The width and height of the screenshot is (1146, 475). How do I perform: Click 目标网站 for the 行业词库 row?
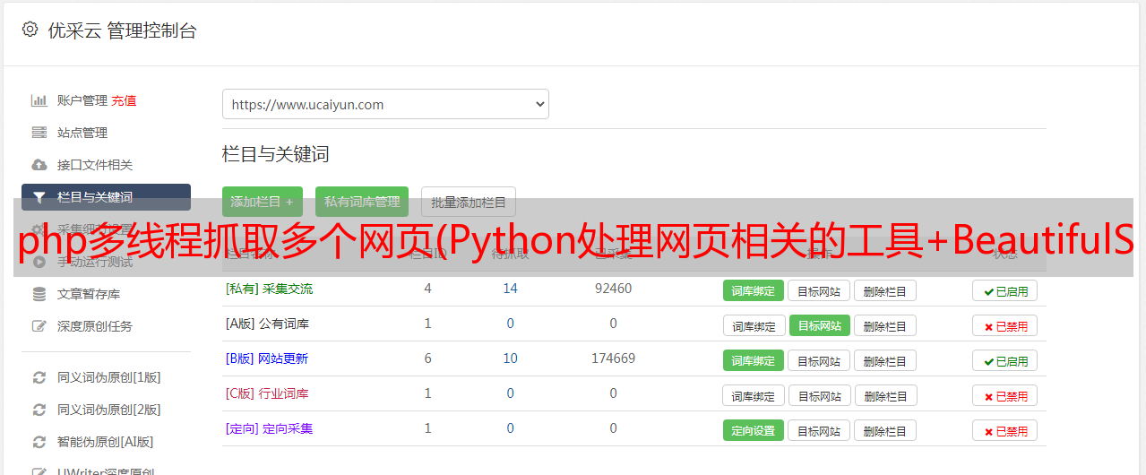coord(819,395)
